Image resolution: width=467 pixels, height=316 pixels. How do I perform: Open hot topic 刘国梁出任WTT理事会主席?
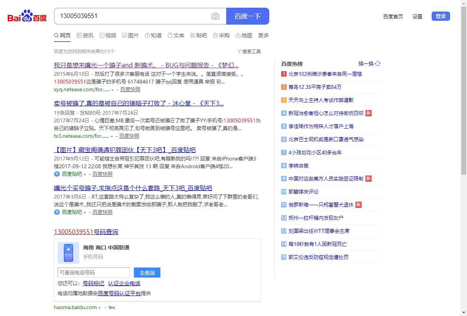pos(319,231)
